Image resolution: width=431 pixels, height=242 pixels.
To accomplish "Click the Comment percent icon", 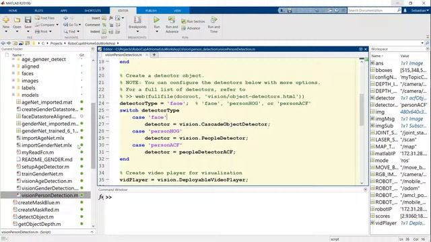I will 104,25.
